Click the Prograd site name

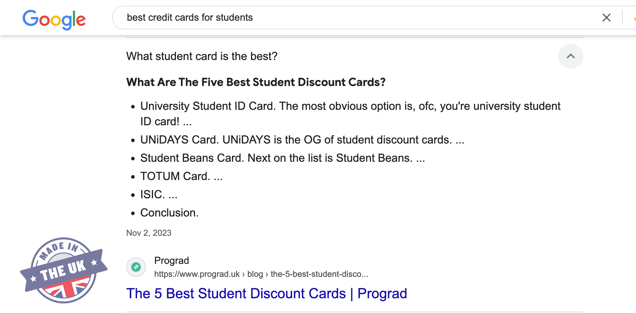[x=171, y=260]
